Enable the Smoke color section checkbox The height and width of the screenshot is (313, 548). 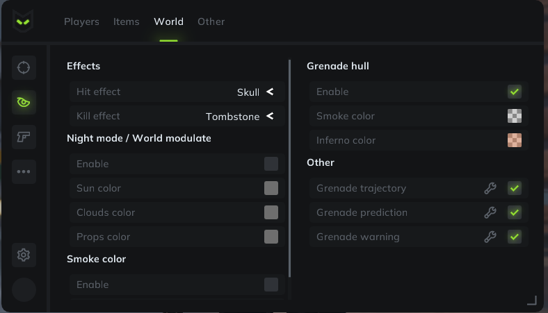pos(271,285)
